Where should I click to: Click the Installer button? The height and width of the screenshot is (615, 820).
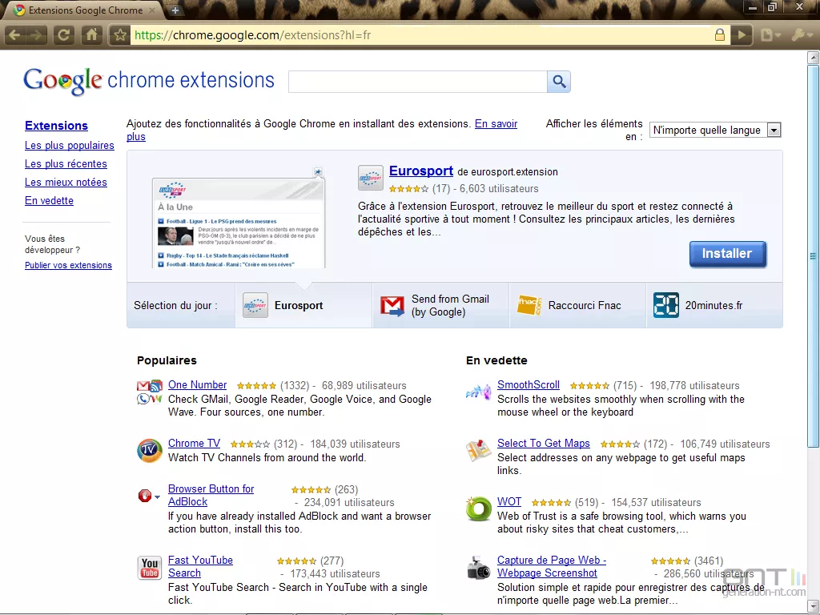[727, 254]
